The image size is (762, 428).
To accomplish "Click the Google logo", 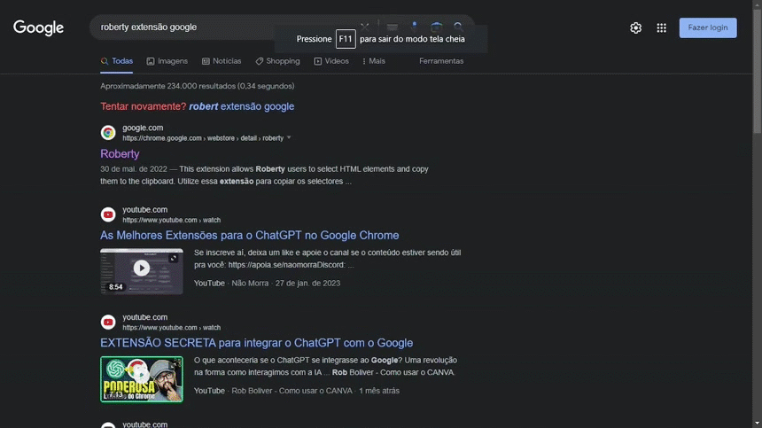I will [38, 27].
